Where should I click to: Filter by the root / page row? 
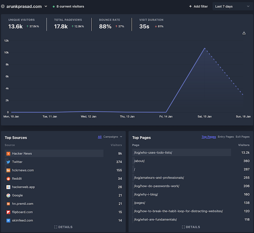pyautogui.click(x=135, y=169)
